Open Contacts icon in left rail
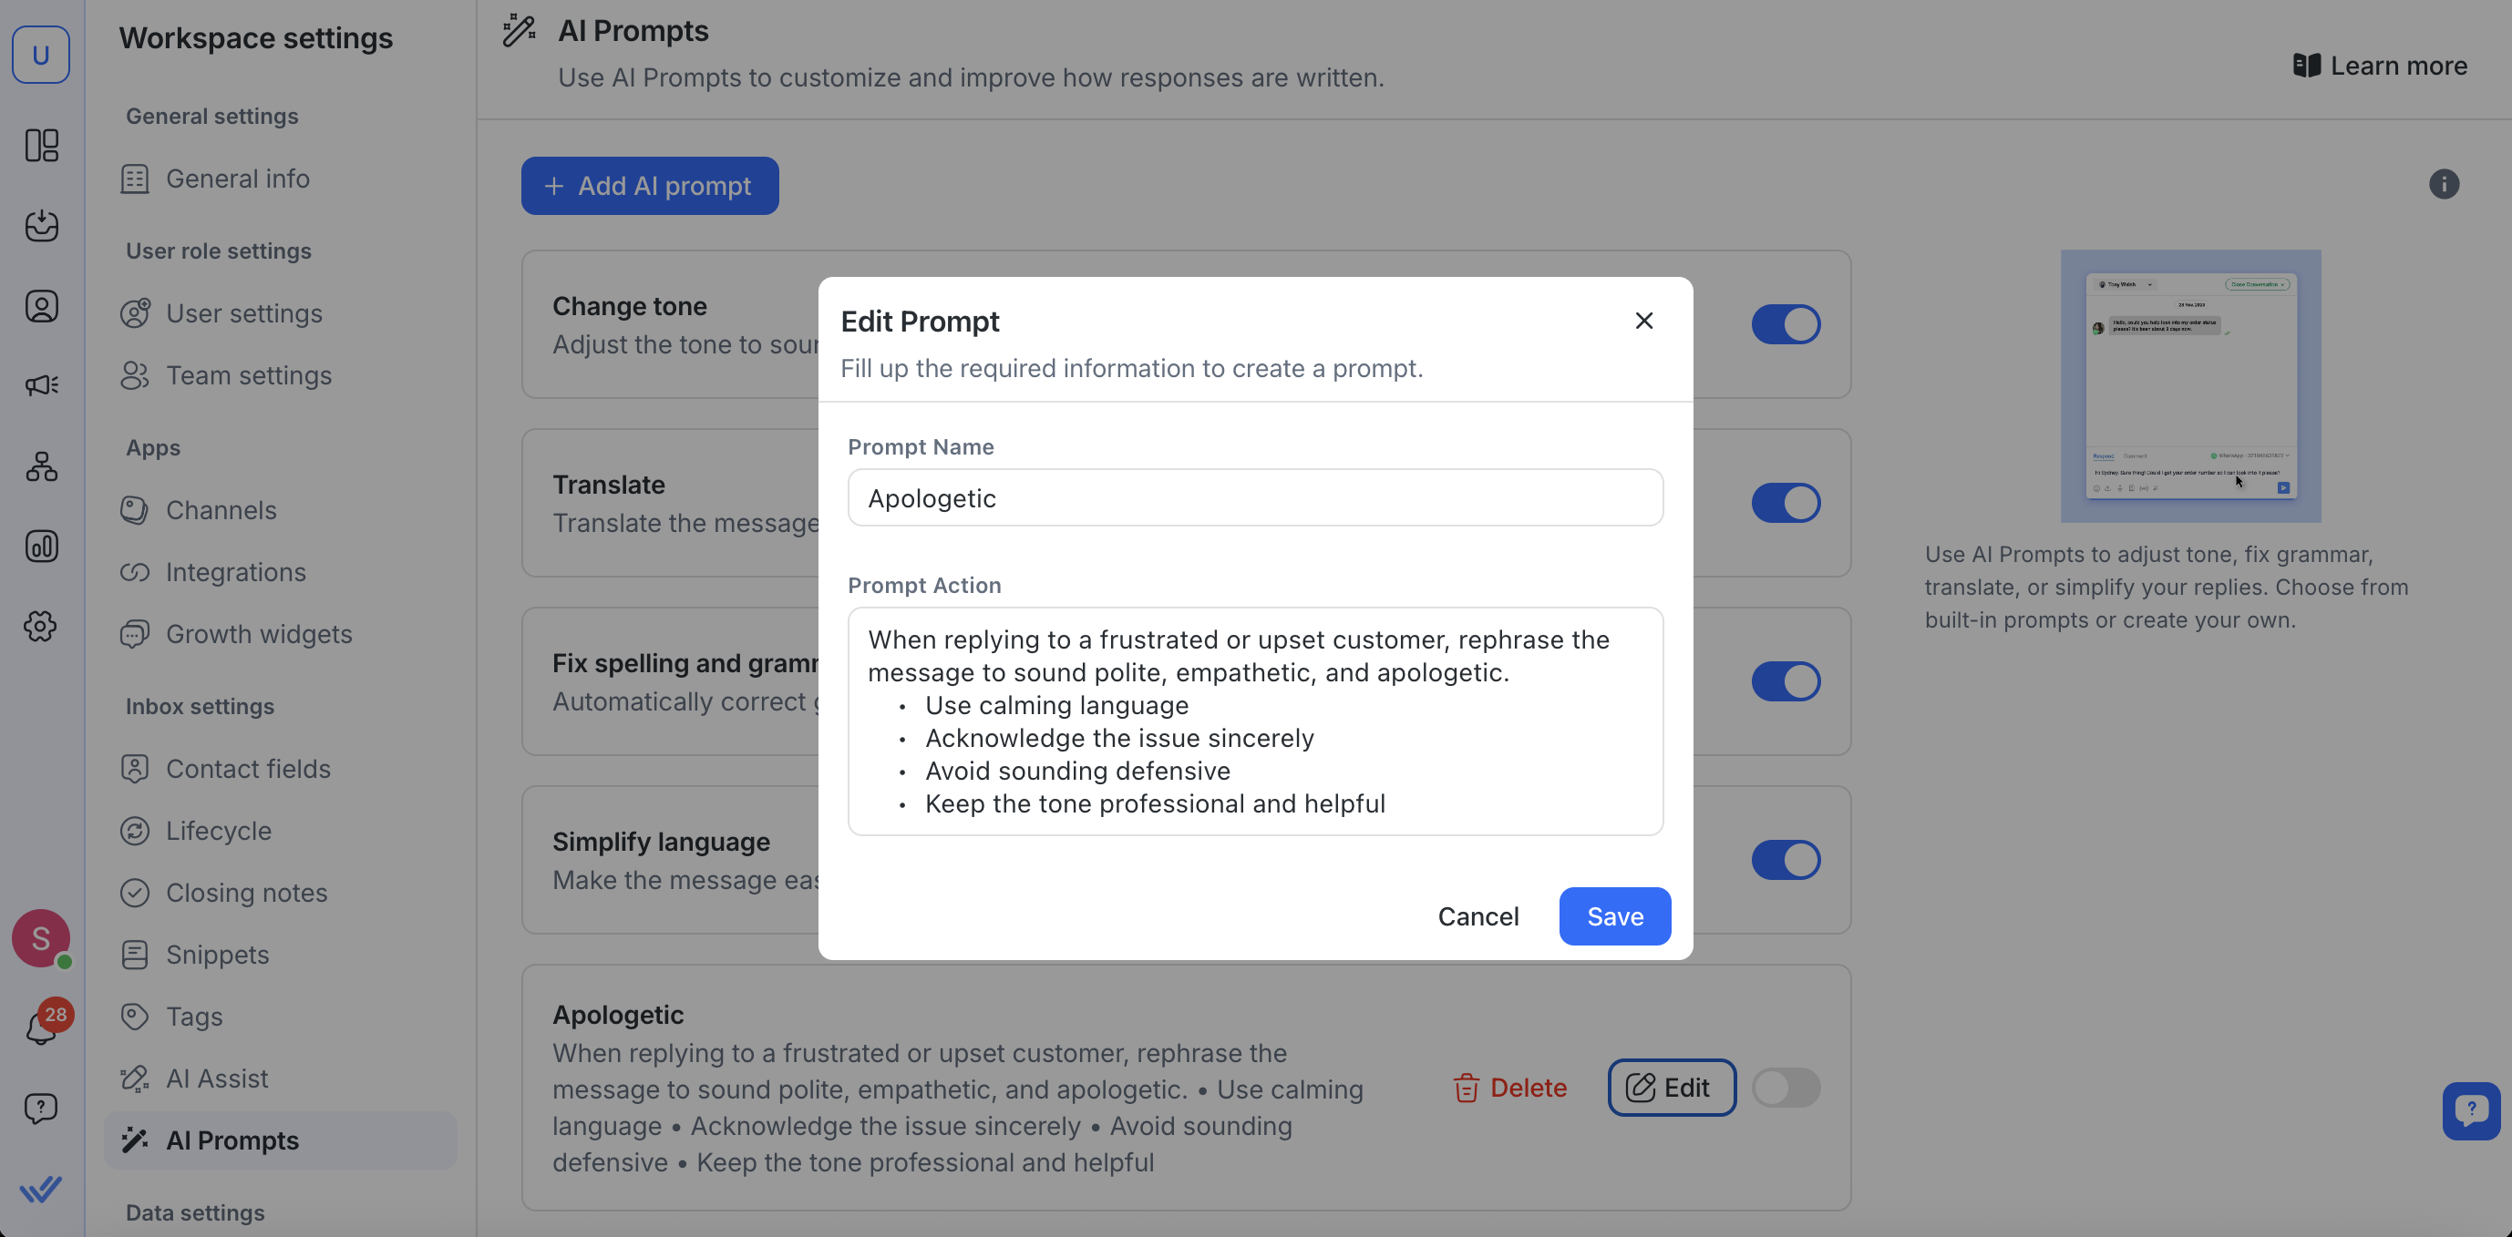Viewport: 2512px width, 1237px height. 41,306
